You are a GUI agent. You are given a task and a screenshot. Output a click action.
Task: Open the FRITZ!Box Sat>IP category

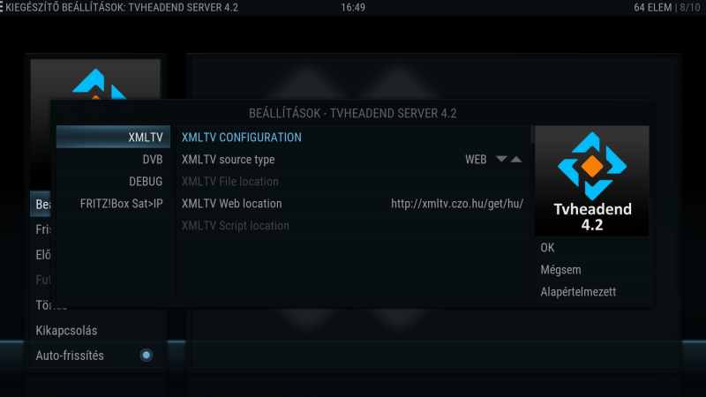click(x=113, y=204)
